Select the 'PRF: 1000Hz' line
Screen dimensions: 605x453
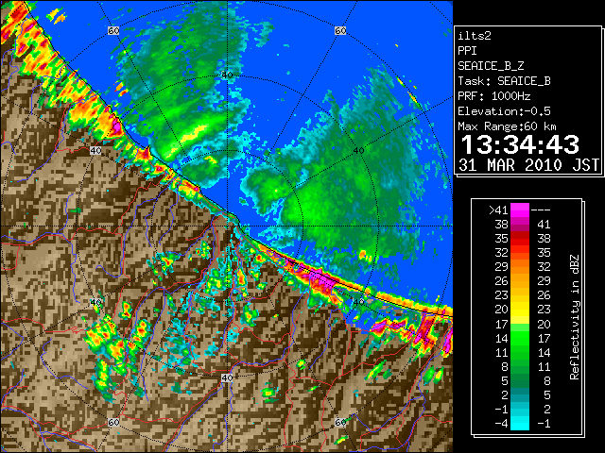494,96
